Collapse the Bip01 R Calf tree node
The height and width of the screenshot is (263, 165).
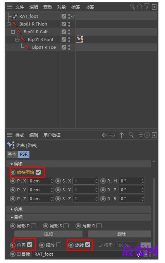click(13, 32)
